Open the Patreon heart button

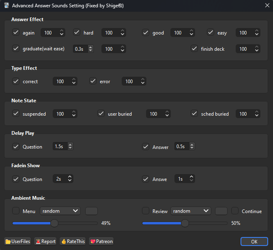101,241
